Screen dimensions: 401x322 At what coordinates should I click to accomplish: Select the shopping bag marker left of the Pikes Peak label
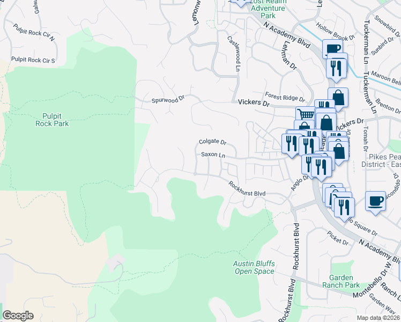tap(338, 152)
